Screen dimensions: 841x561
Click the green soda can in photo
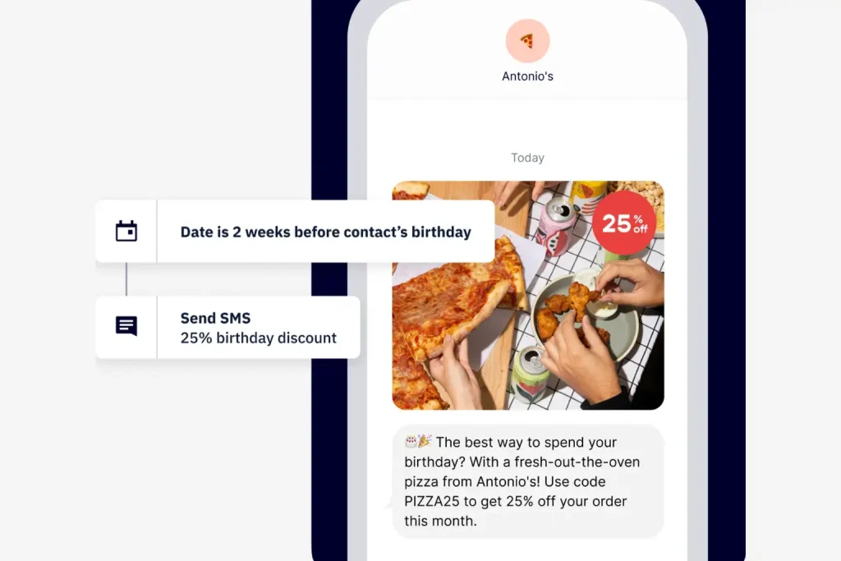531,375
